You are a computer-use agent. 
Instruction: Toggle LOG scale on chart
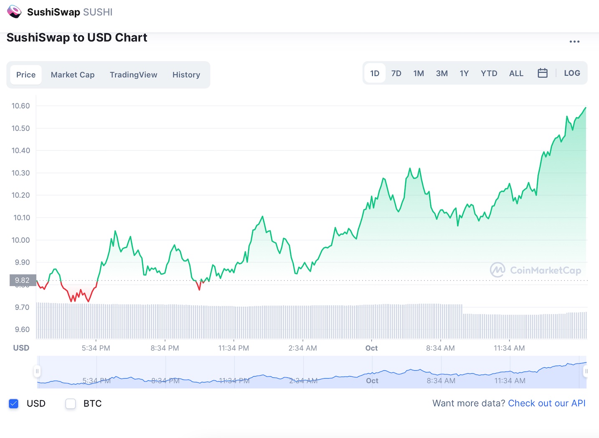[x=571, y=73]
